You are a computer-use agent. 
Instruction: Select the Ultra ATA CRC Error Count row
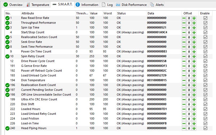(x=109, y=99)
